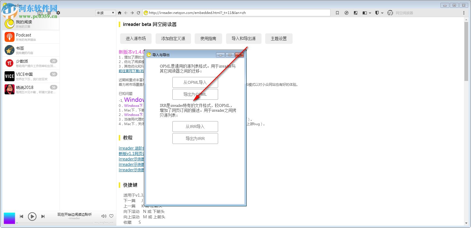
Task: Open the three-dot more menu
Action: [464, 13]
